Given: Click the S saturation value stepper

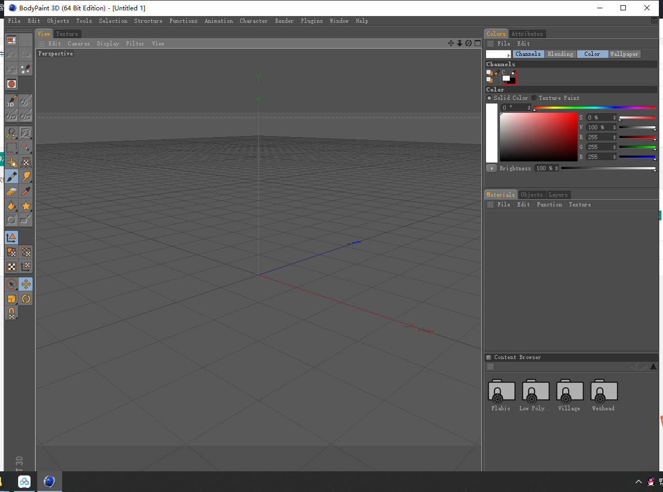Looking at the screenshot, I should 614,117.
